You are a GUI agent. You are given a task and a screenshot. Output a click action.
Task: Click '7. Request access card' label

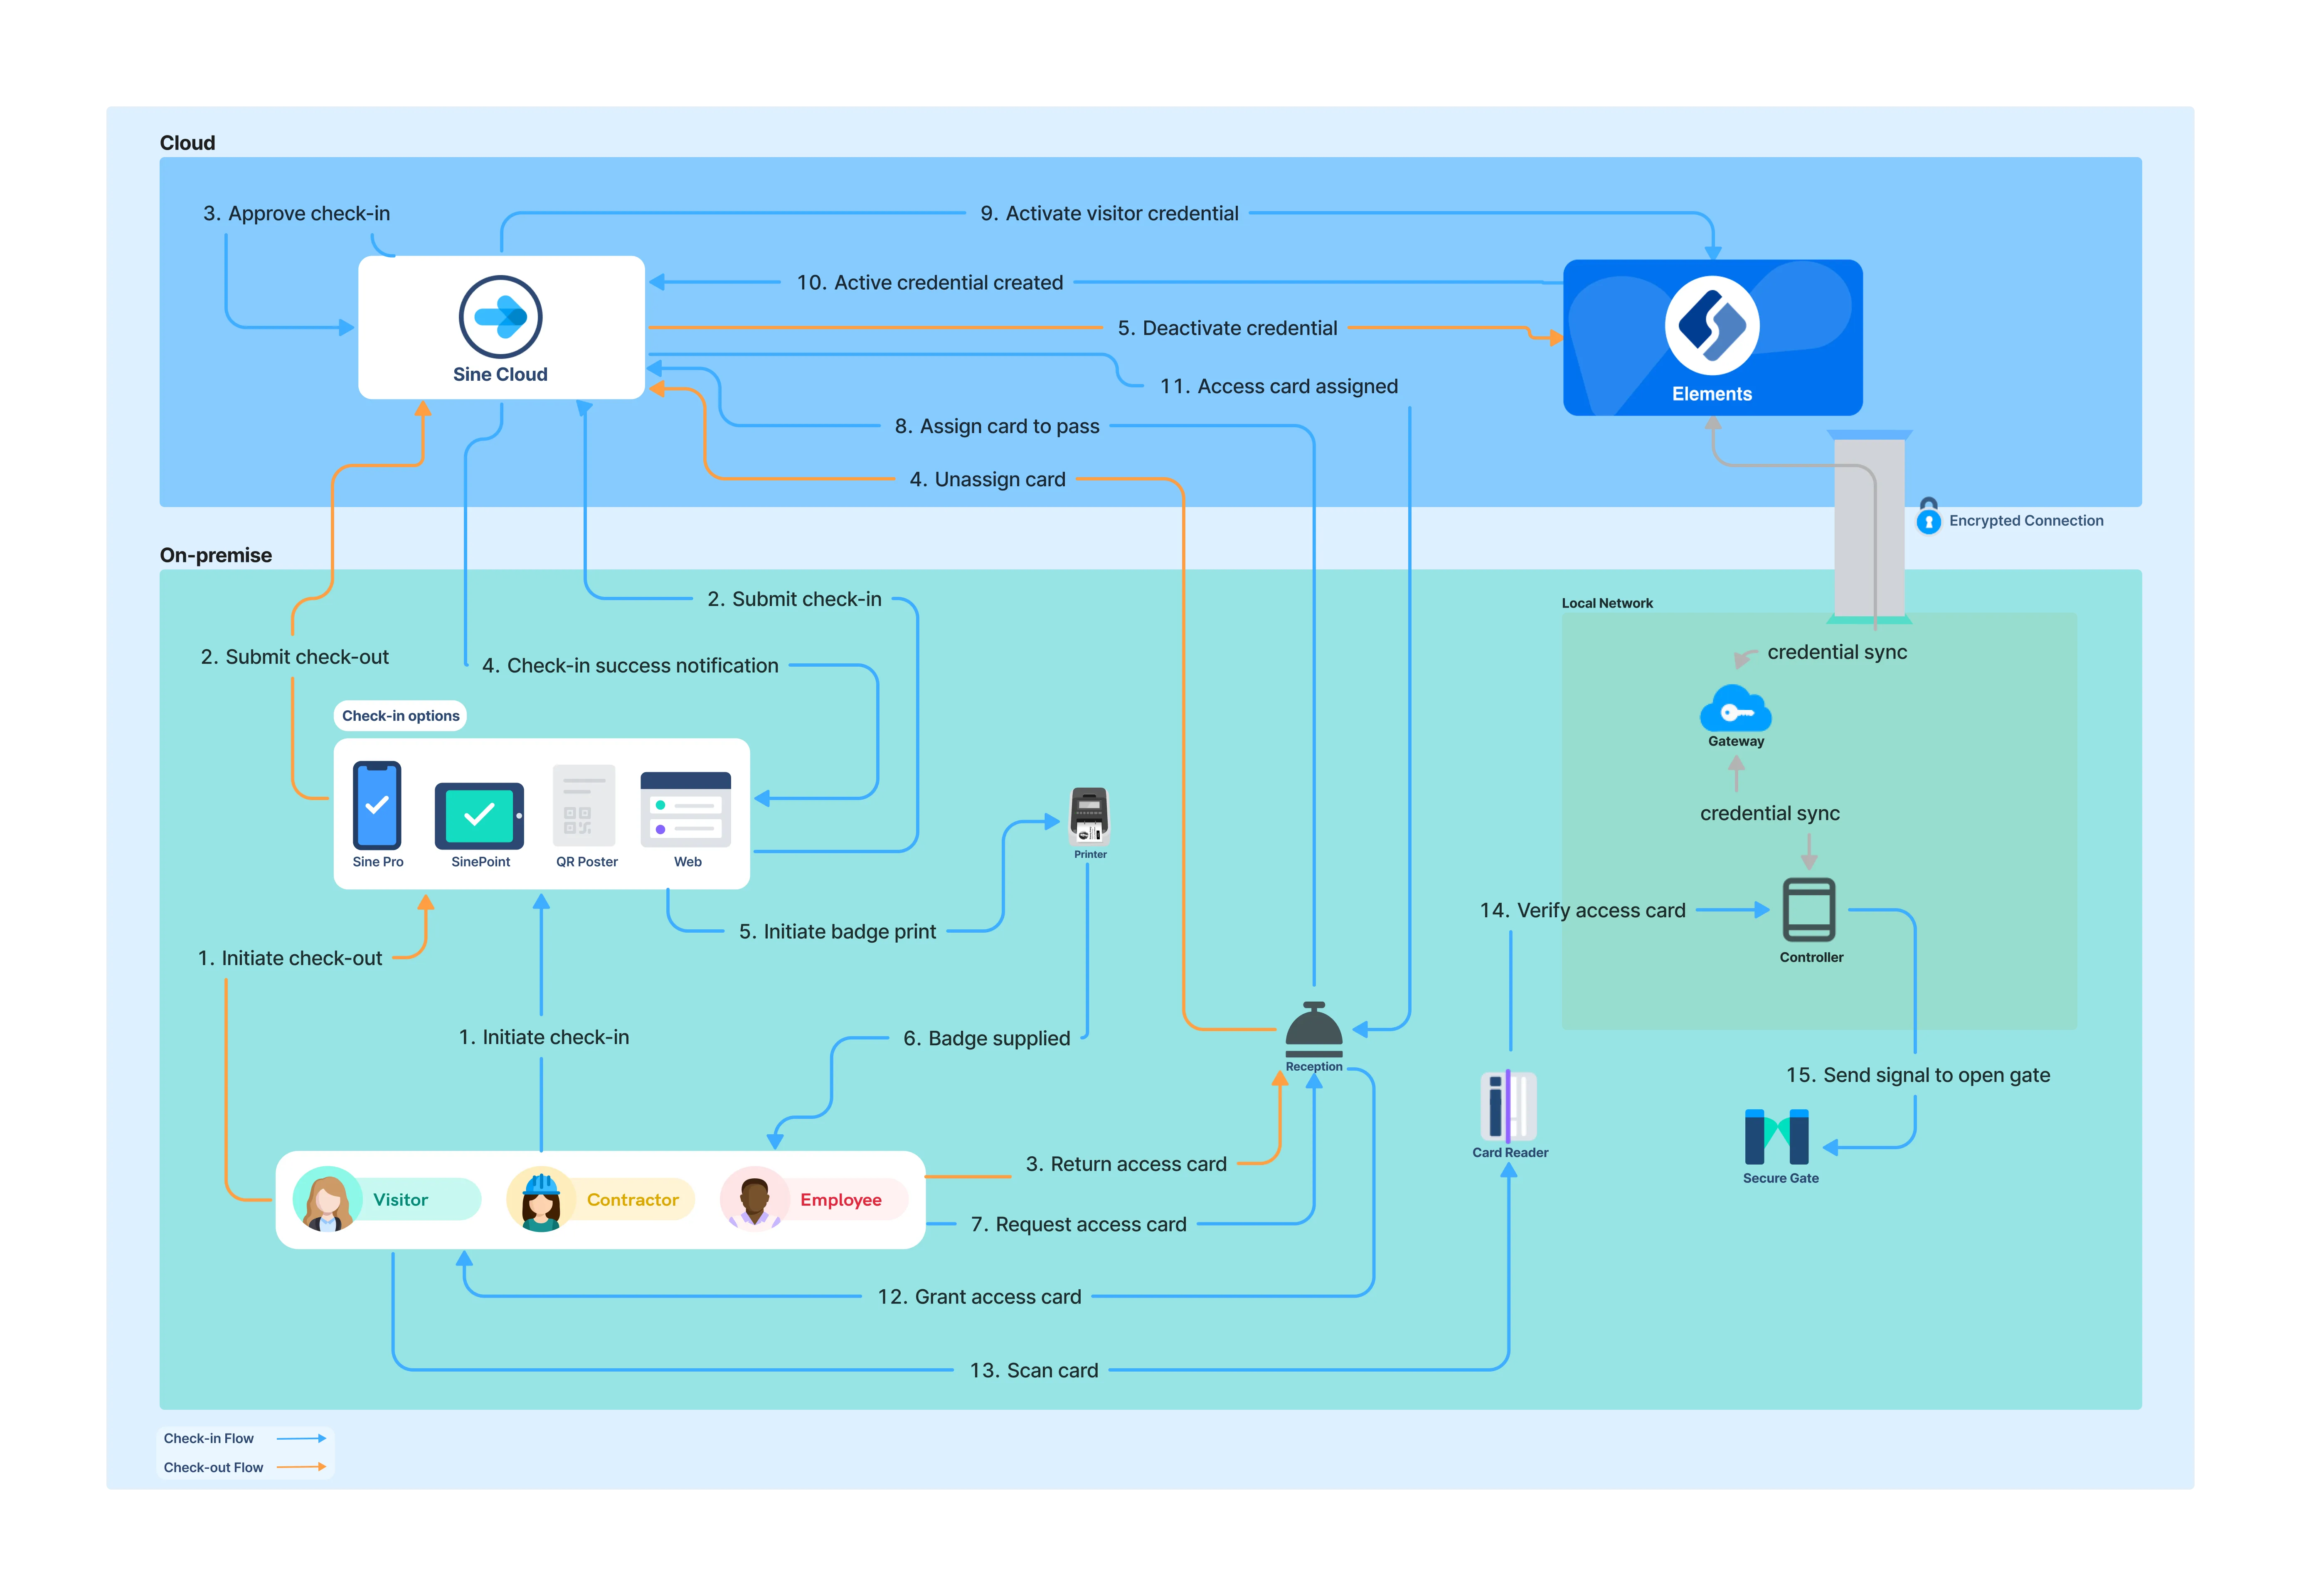coord(1078,1225)
